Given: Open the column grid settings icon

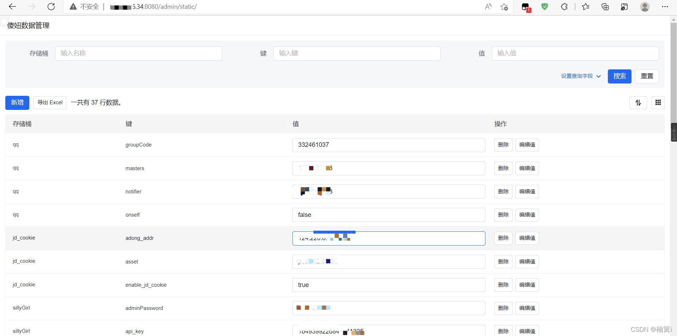Looking at the screenshot, I should tap(658, 102).
